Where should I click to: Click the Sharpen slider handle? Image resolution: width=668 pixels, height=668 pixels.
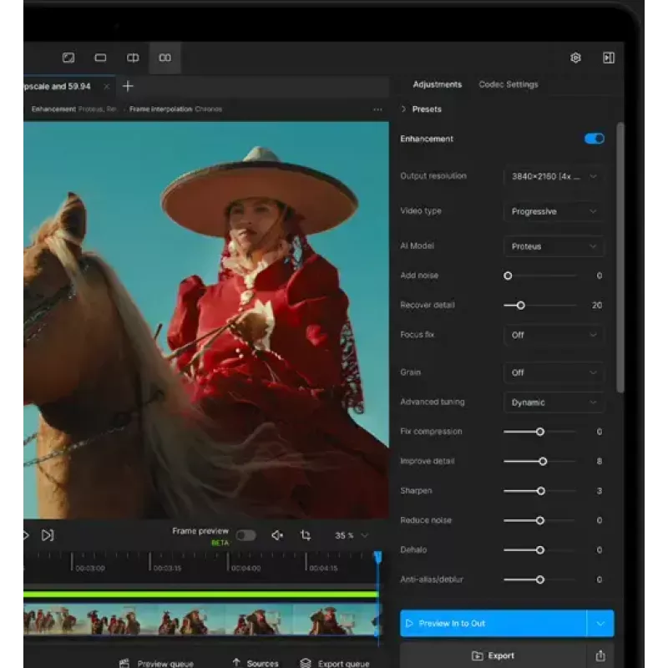[x=540, y=491]
